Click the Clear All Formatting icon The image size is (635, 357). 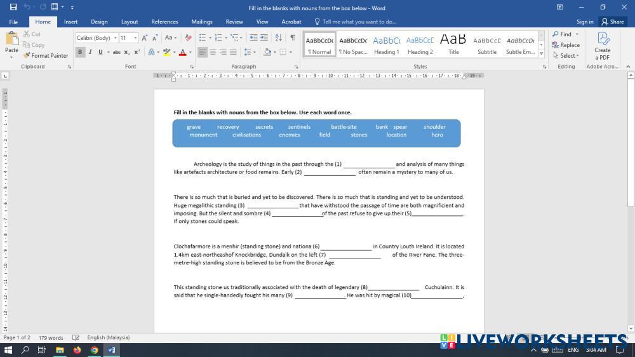point(188,38)
